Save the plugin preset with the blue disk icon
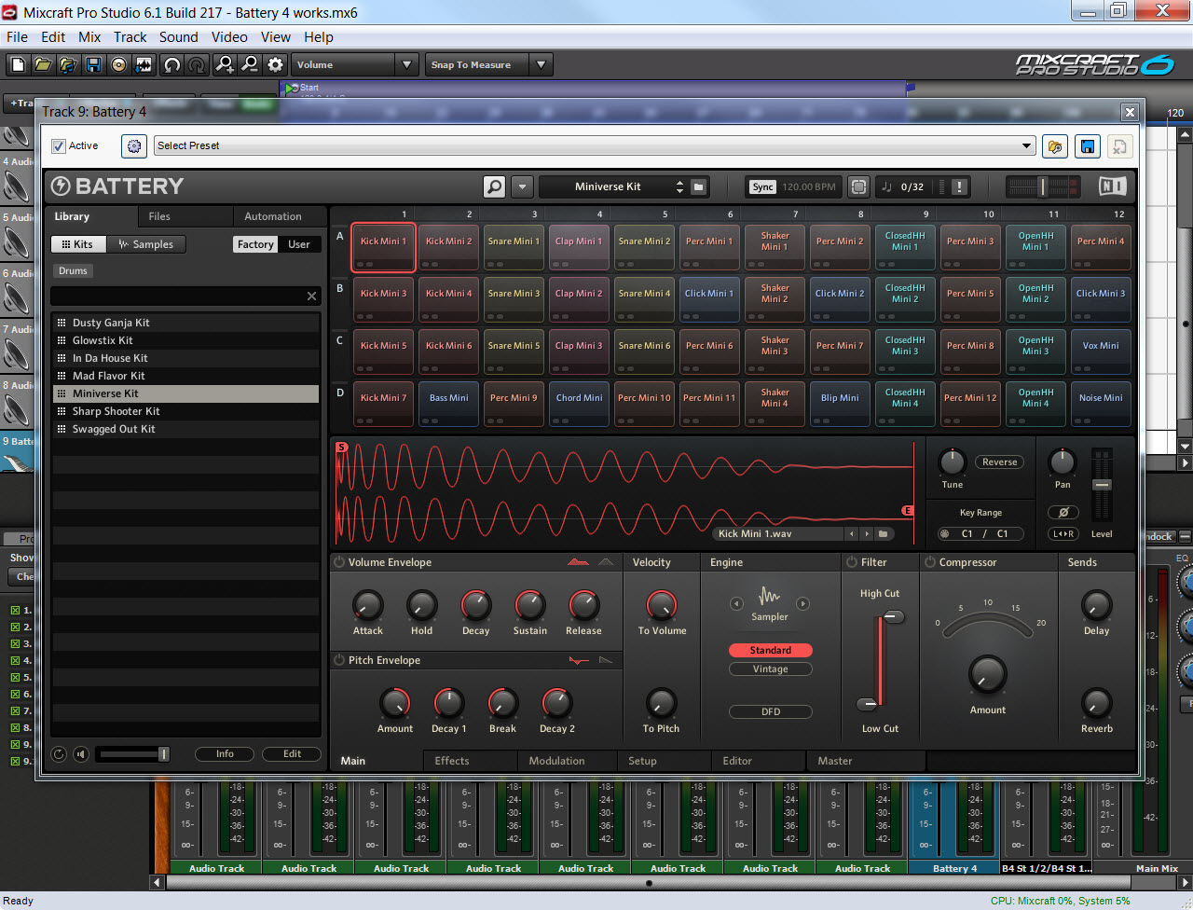Screen dimensions: 1193x910 click(1087, 146)
